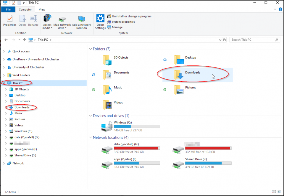Select 3D Objects in the navigation tree

pos(22,89)
